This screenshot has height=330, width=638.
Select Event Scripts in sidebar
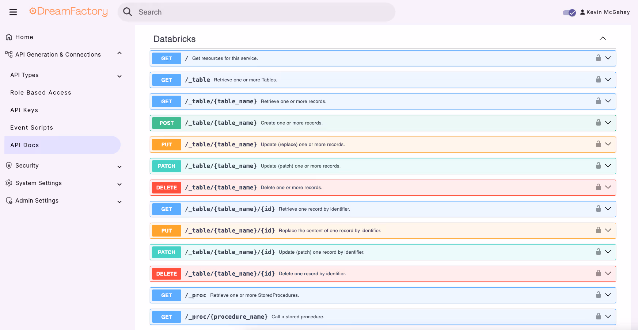click(x=31, y=127)
